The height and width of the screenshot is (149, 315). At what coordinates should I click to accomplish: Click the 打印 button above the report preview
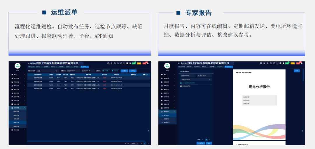tap(297, 71)
